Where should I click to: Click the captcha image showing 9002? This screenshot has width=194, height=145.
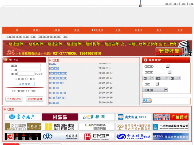38,74
